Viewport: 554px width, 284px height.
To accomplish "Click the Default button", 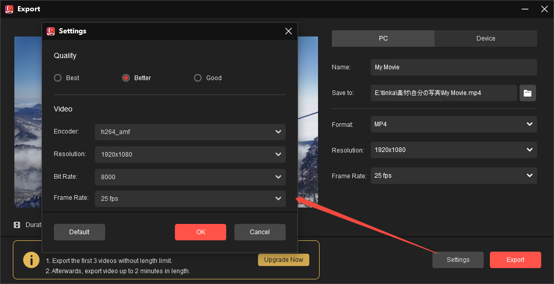I will coord(80,232).
